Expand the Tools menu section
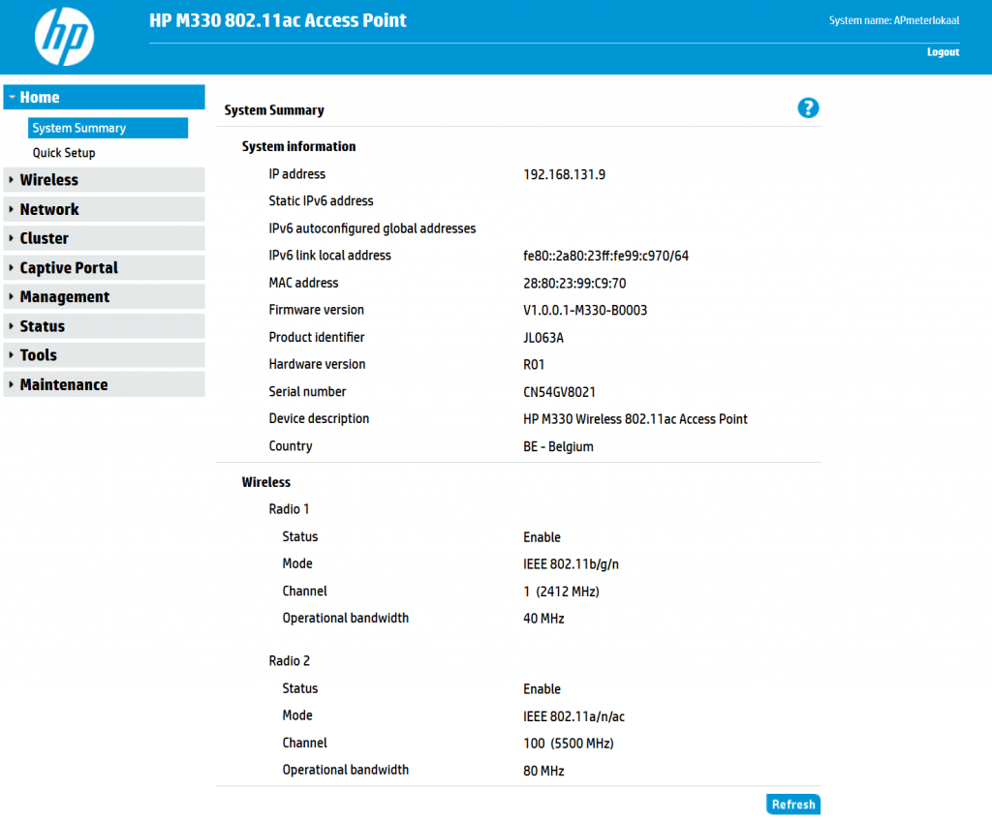 click(x=104, y=355)
